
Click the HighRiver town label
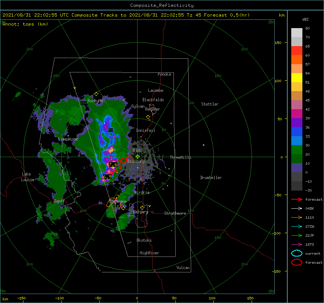[x=149, y=253]
